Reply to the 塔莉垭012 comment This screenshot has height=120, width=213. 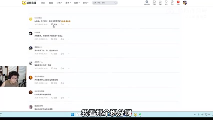54,54
